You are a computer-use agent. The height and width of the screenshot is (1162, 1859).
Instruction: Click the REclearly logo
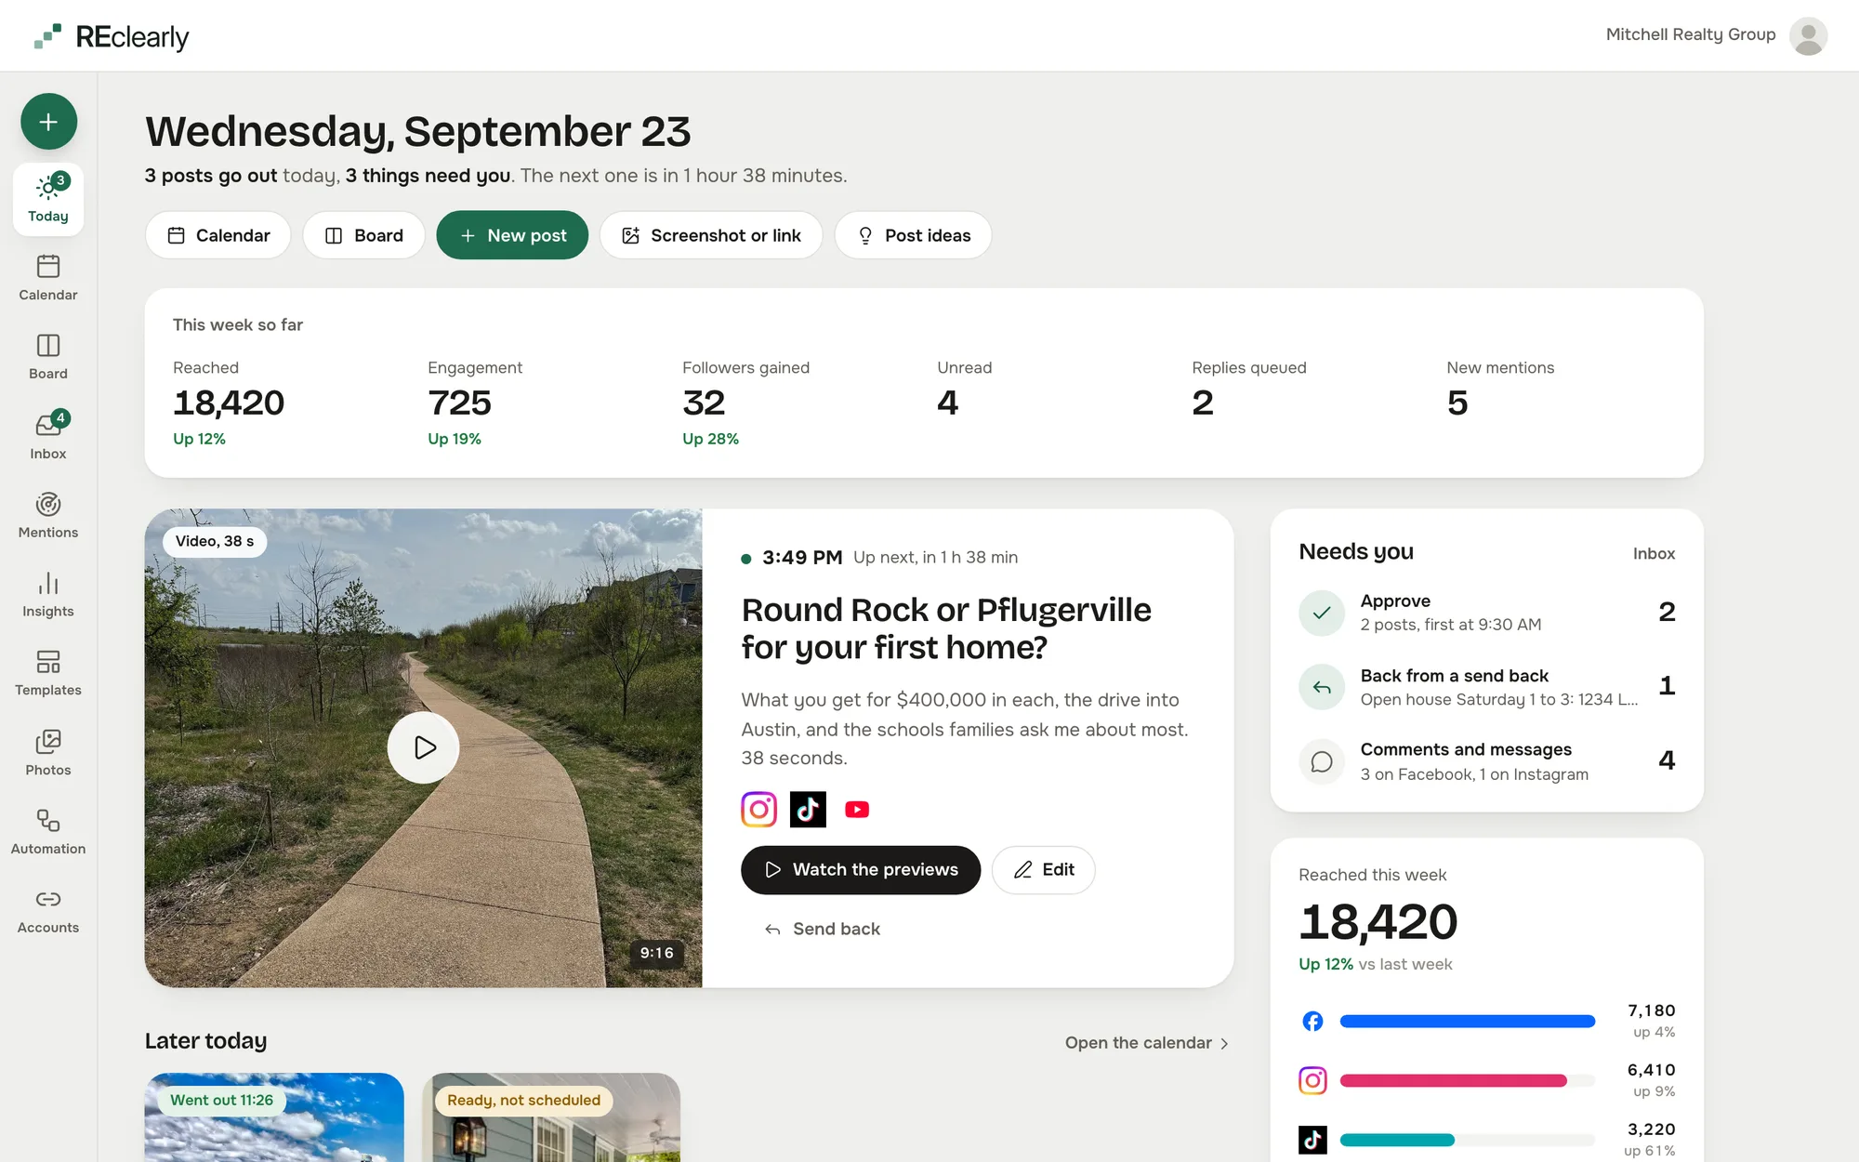point(112,36)
